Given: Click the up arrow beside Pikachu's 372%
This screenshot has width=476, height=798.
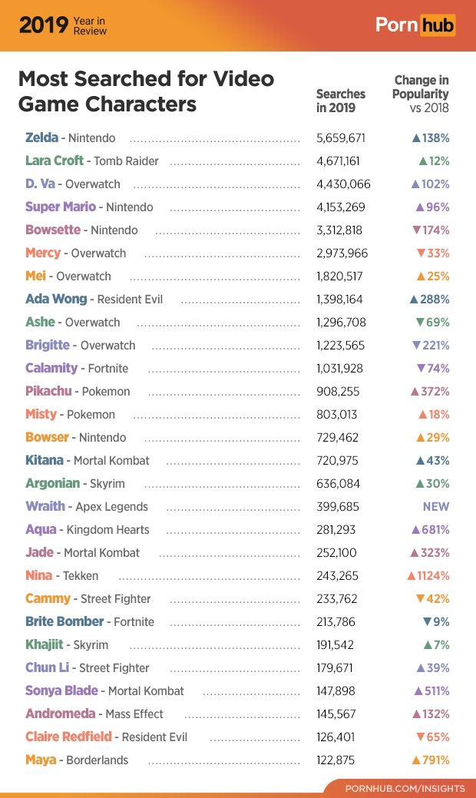Looking at the screenshot, I should [415, 392].
